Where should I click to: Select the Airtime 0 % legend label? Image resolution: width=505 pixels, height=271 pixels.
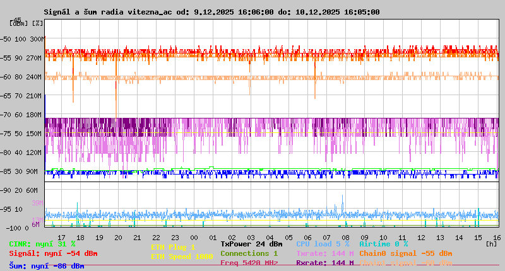pos(383,243)
